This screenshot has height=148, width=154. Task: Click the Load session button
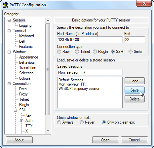click(135, 81)
